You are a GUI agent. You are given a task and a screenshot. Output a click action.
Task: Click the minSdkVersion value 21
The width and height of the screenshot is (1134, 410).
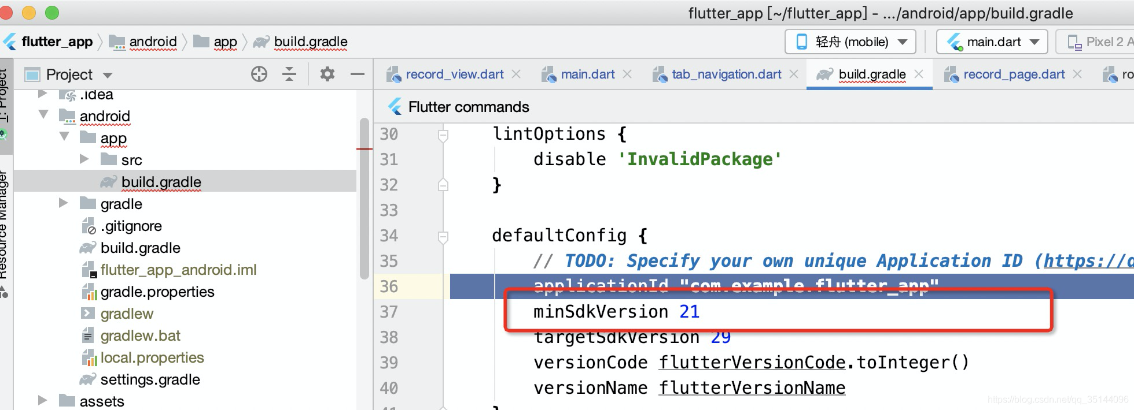(x=689, y=312)
